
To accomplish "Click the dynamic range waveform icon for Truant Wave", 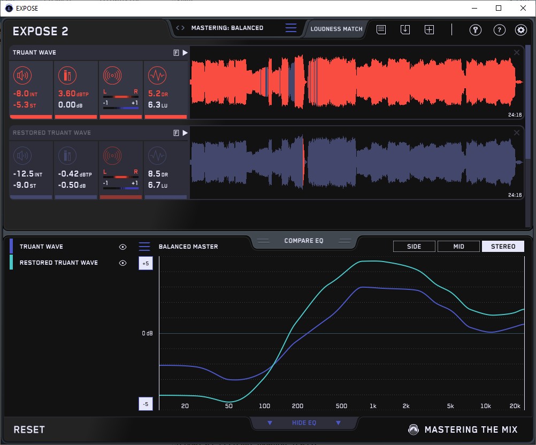I will 157,75.
